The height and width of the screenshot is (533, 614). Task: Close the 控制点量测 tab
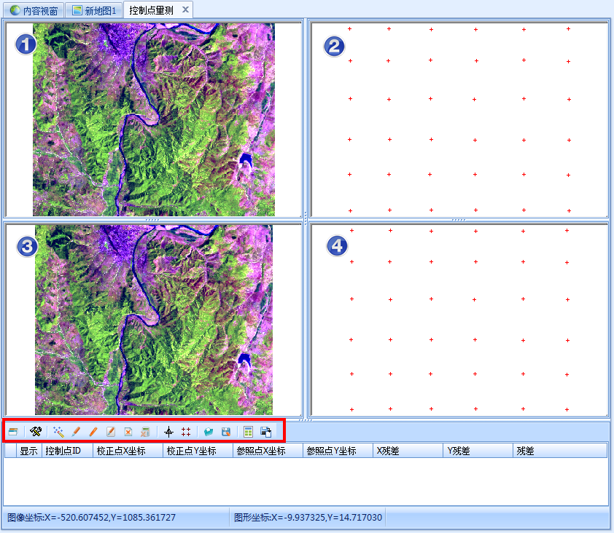185,9
